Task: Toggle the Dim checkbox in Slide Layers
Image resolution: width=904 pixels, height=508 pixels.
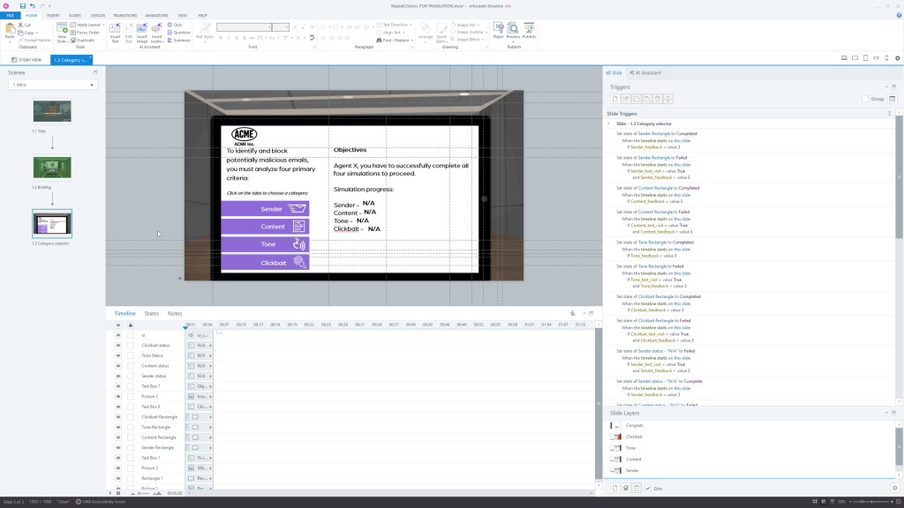Action: [x=648, y=488]
